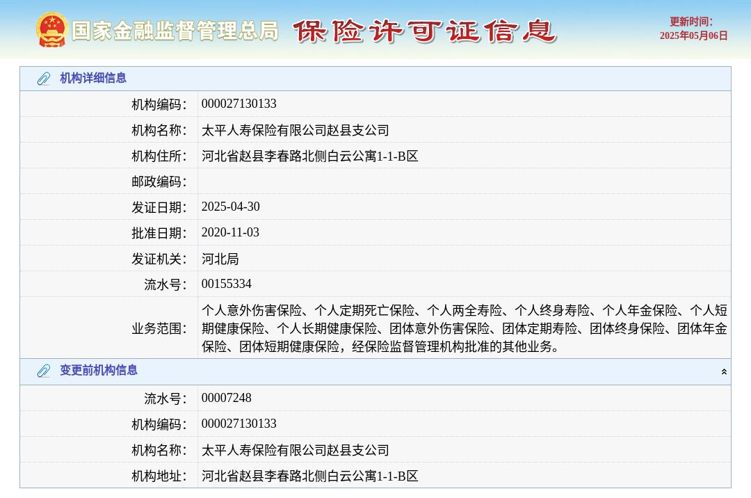The image size is (751, 498).
Task: Click the approval date 2020-11-03
Action: [x=230, y=232]
